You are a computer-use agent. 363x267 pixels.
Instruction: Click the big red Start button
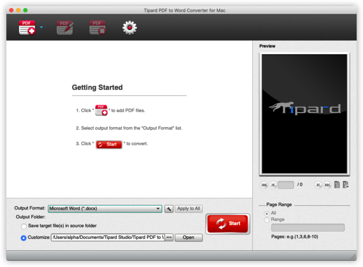pyautogui.click(x=228, y=224)
